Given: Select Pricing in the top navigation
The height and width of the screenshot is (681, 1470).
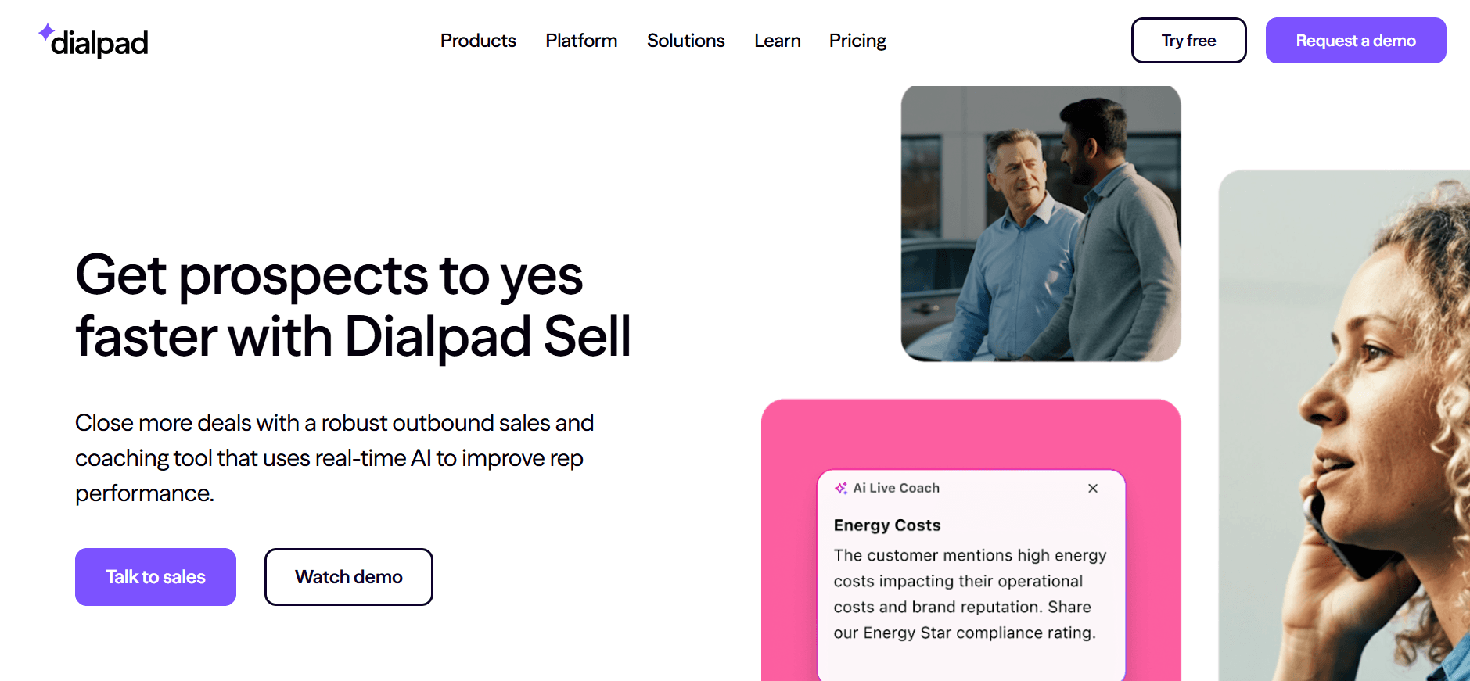Looking at the screenshot, I should pyautogui.click(x=857, y=40).
